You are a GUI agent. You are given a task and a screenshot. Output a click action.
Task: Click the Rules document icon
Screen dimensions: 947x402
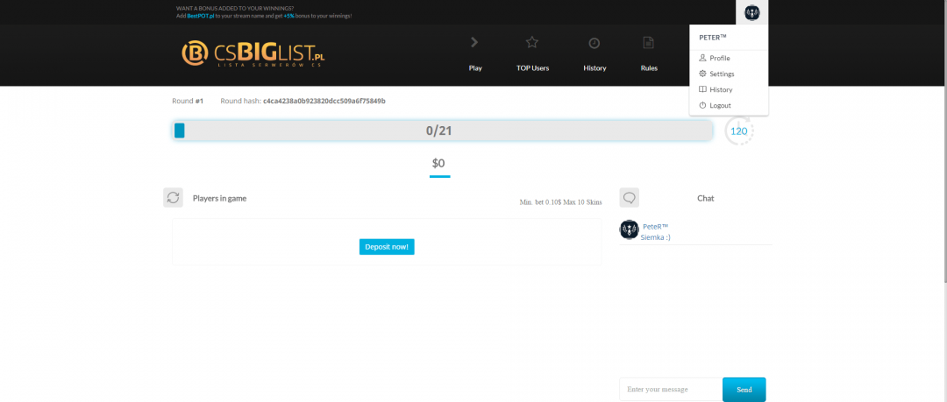(648, 43)
